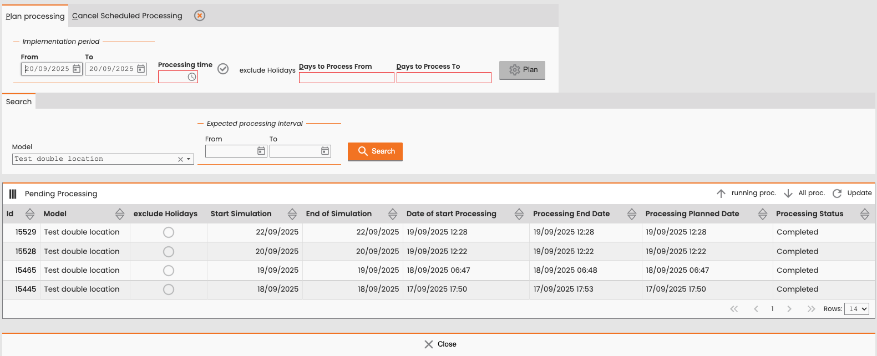Click the up arrow for running proc.
877x356 pixels.
point(721,194)
